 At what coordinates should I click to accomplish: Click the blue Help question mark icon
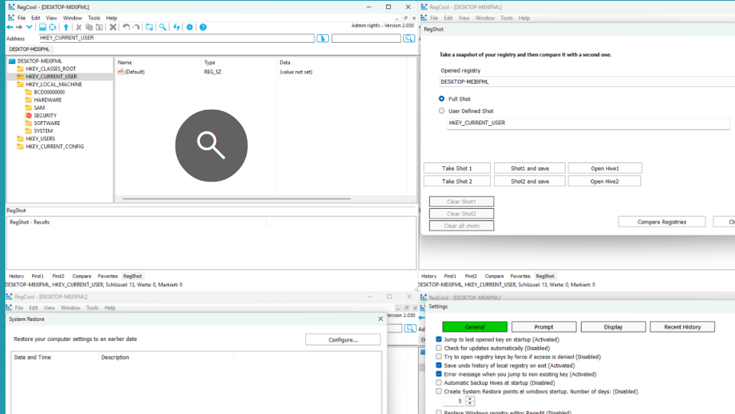tap(203, 27)
